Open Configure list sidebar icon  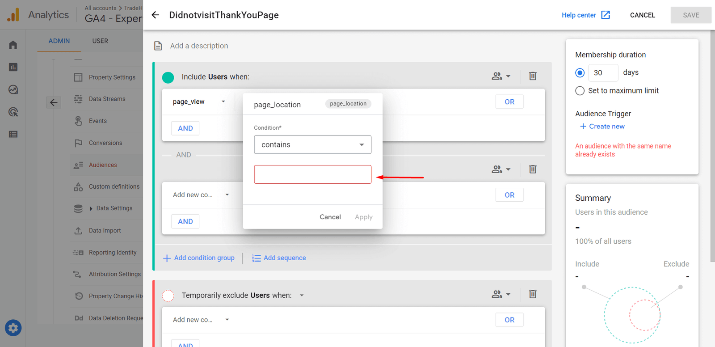point(13,134)
